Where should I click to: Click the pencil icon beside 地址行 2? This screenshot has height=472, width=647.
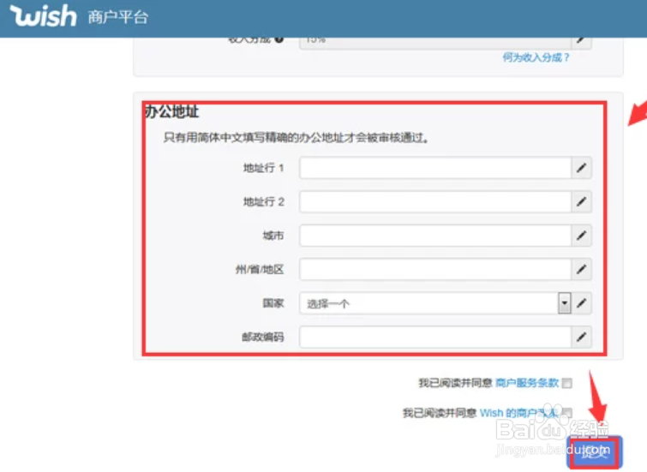coord(581,202)
